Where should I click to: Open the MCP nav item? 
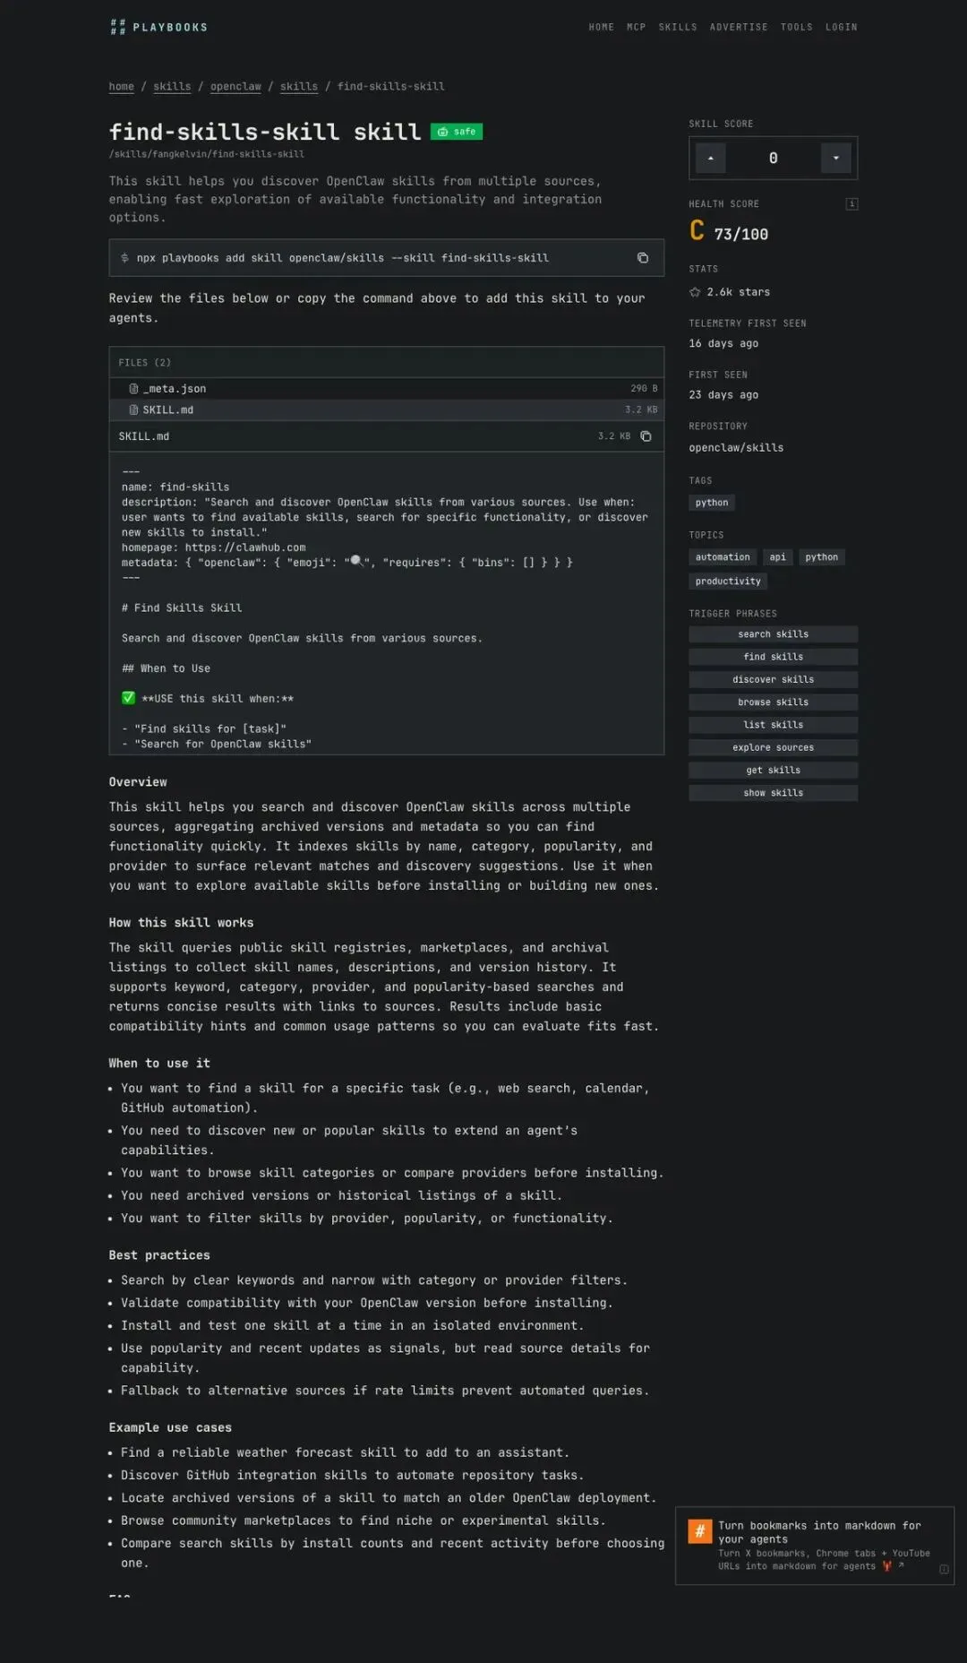637,28
